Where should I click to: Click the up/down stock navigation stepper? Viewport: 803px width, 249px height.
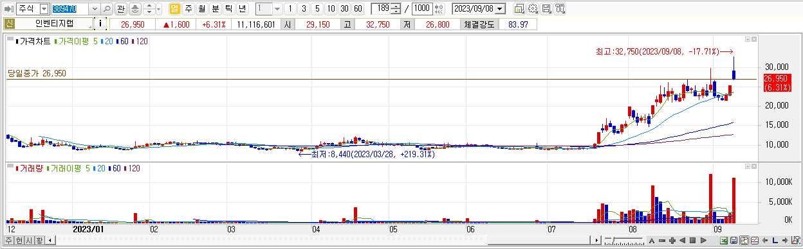coord(149,9)
